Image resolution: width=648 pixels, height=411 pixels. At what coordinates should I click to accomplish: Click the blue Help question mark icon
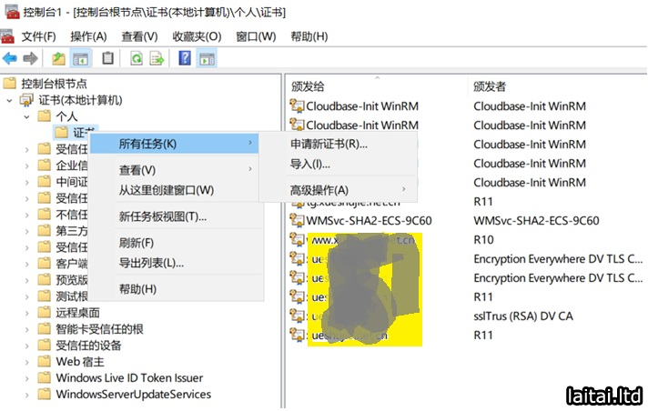pos(185,58)
